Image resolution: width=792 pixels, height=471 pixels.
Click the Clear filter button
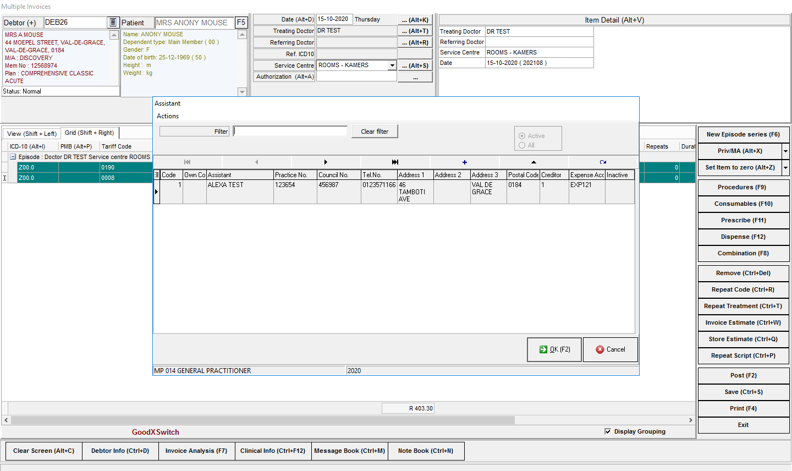(375, 132)
